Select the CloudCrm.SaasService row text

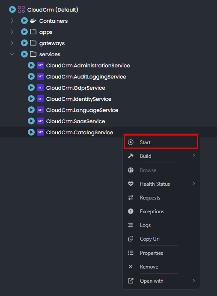coord(75,121)
